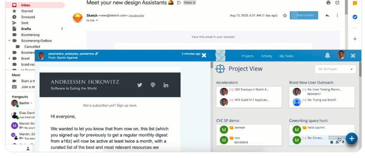Pin the Re: Co-wo... card
The height and width of the screenshot is (158, 365).
click(x=343, y=142)
